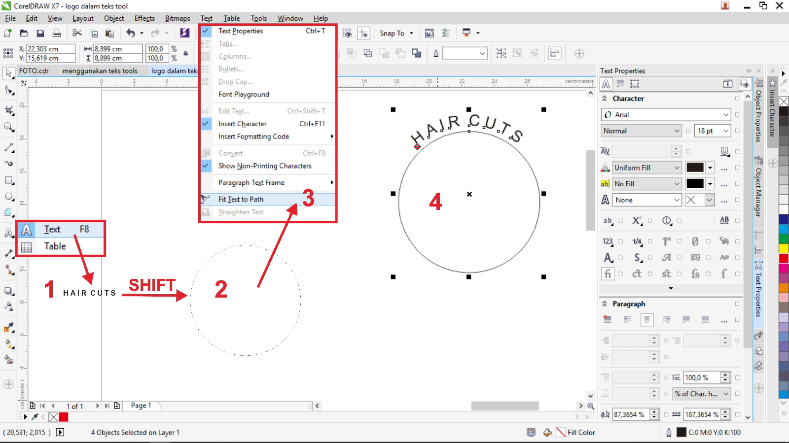The image size is (789, 443).
Task: Click the Zoom level icon beside horizontal scrollbar
Action: [x=591, y=406]
